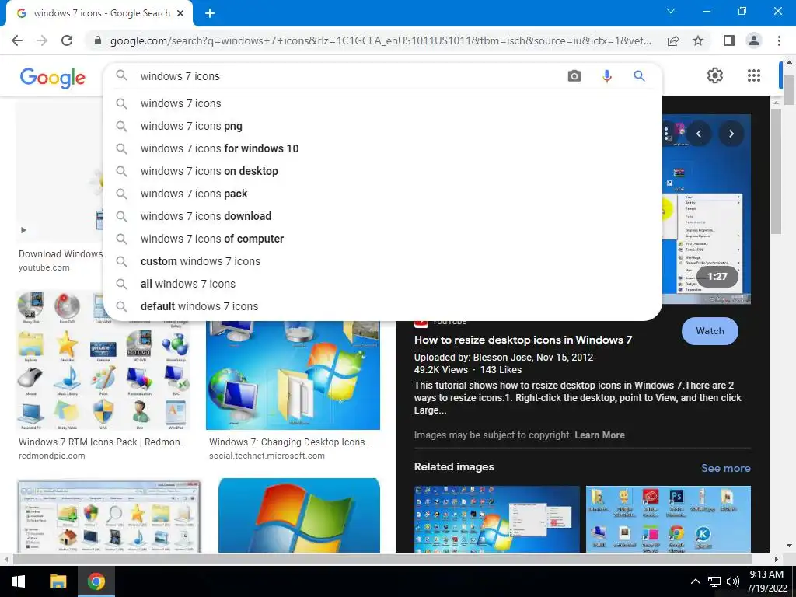This screenshot has height=597, width=796.
Task: Open "How to resize desktop icons in Windows 7"
Action: click(x=523, y=340)
